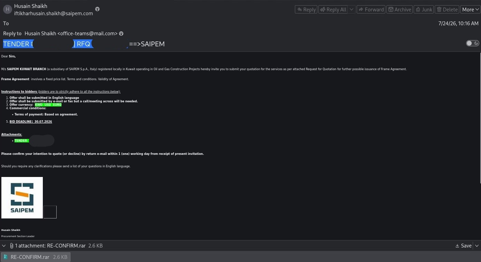Click the '1 attachment: RE-CONFIRM.rar' summary text
Screen dimensions: 481x262
[50, 246]
